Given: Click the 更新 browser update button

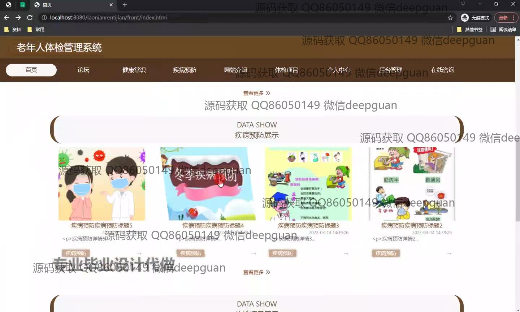Looking at the screenshot, I should (x=503, y=18).
